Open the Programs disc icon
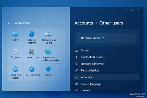Viewport: 147px width, 98px height. (15, 52)
